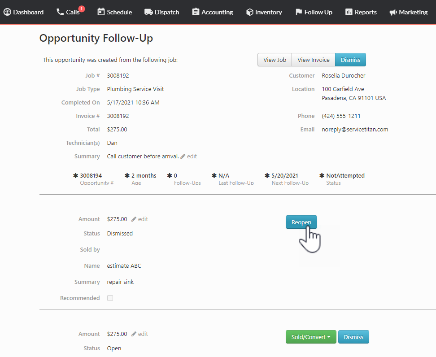Screen dimensions: 436x357
Task: Go to Marketing
Action: [x=409, y=12]
